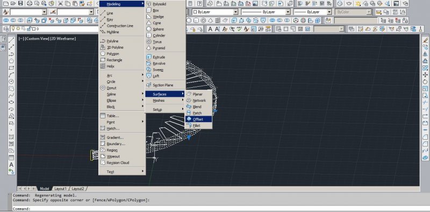Switch to the Layout2 tab
The image size is (430, 212).
point(78,189)
